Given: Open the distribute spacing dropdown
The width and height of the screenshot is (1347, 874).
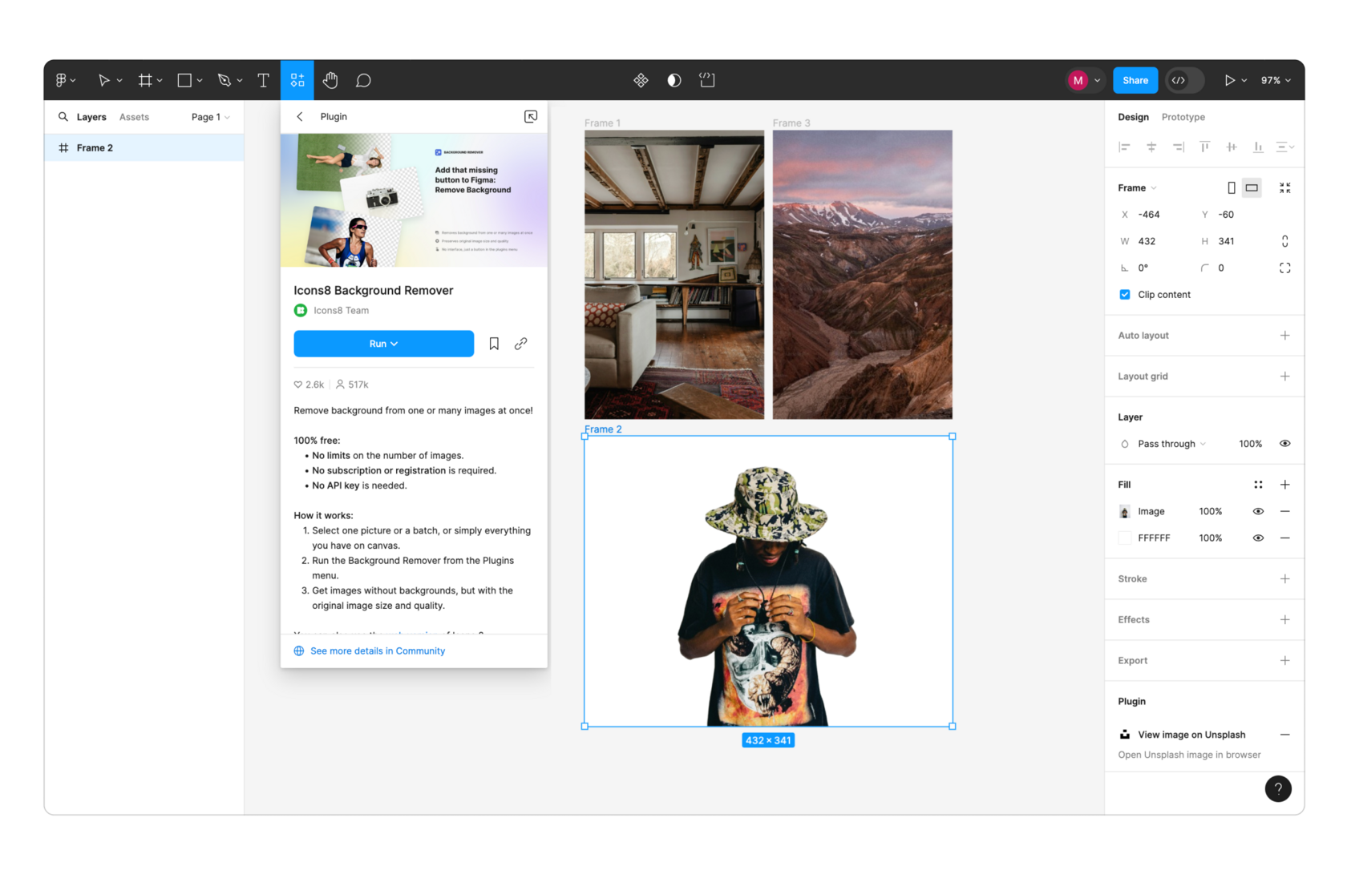Looking at the screenshot, I should 1285,147.
